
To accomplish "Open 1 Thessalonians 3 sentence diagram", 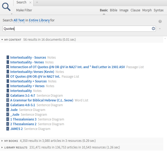I will tap(23, 119).
